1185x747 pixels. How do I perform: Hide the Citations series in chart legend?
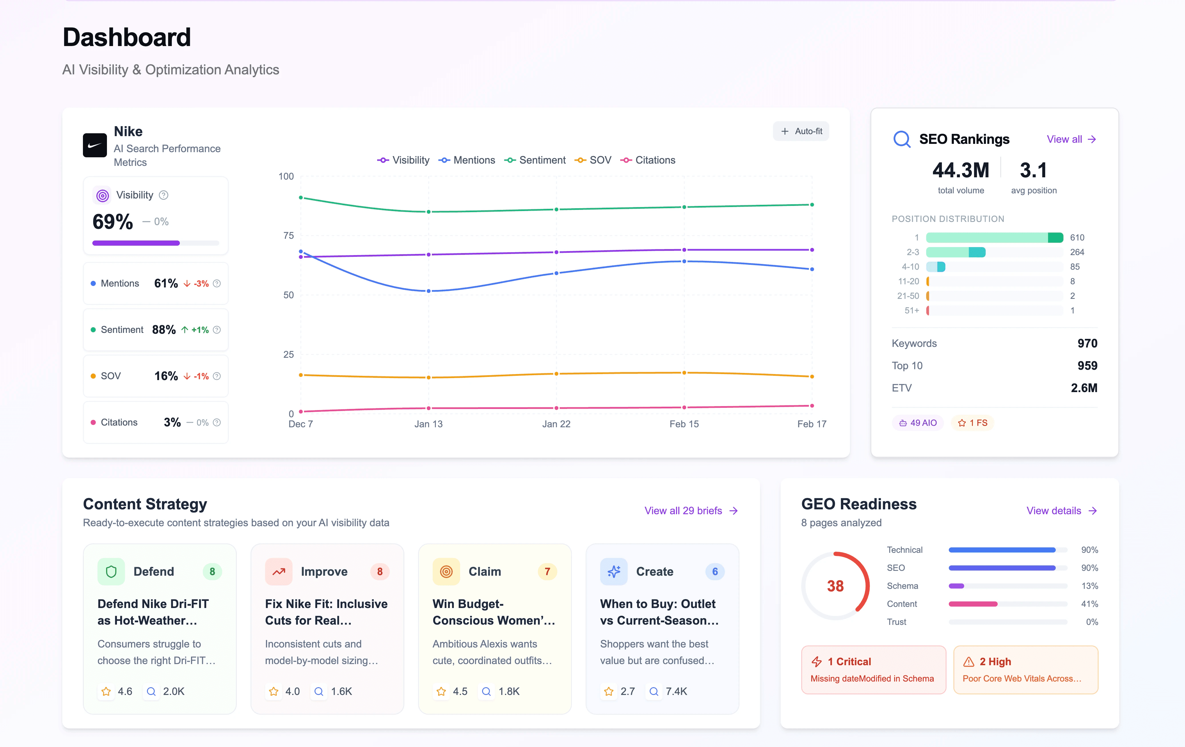[648, 160]
